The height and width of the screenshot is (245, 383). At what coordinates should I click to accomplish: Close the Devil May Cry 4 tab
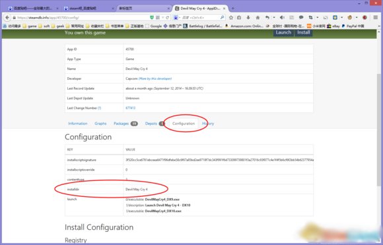[x=224, y=9]
